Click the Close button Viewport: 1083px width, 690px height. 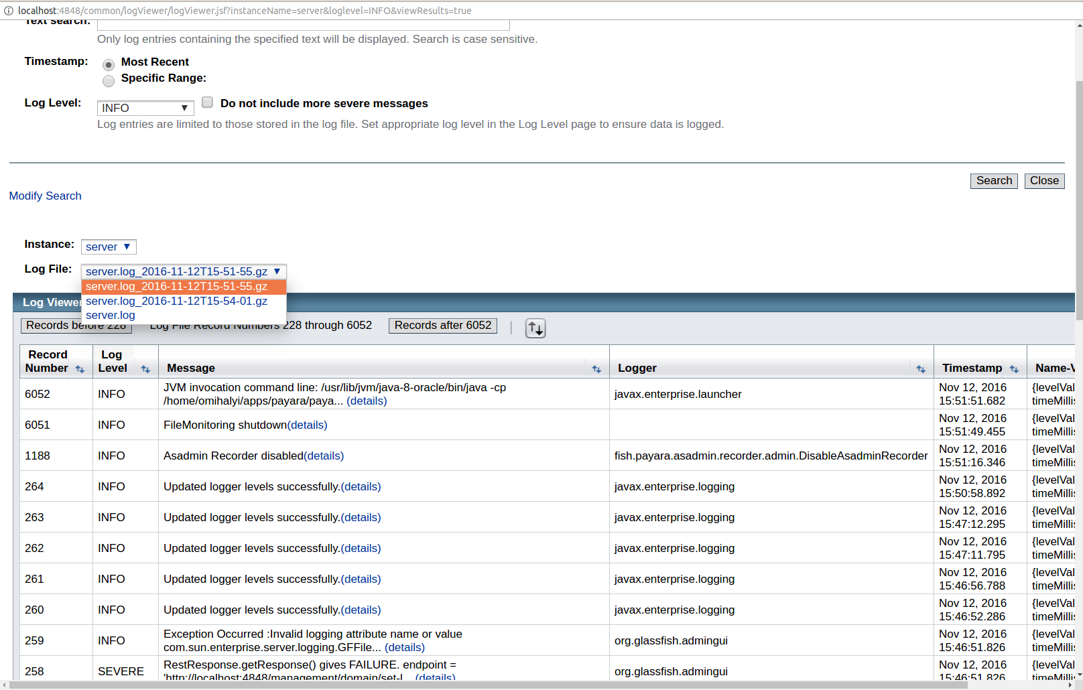click(1044, 180)
